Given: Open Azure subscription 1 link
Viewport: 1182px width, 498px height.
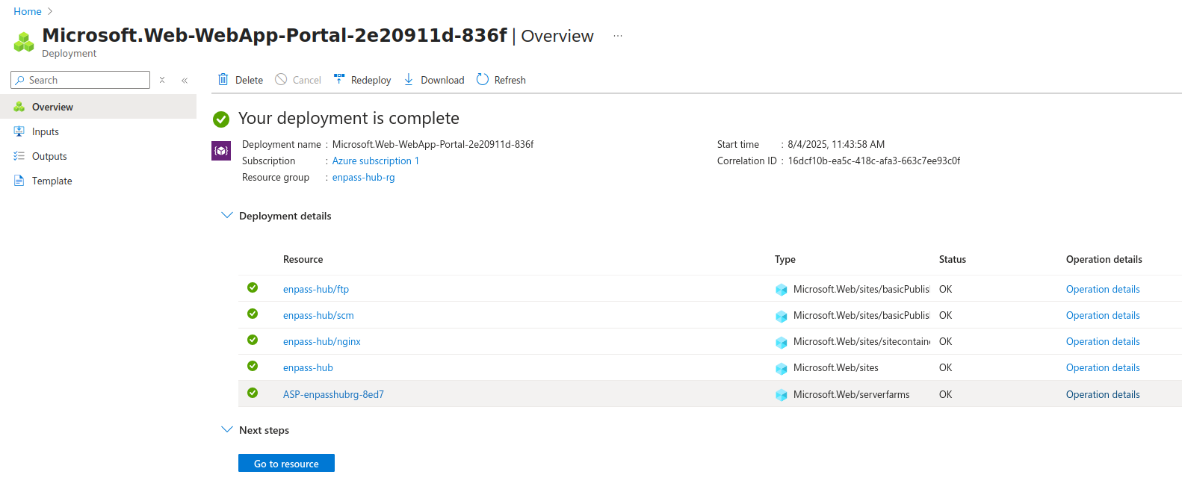Looking at the screenshot, I should pyautogui.click(x=375, y=161).
